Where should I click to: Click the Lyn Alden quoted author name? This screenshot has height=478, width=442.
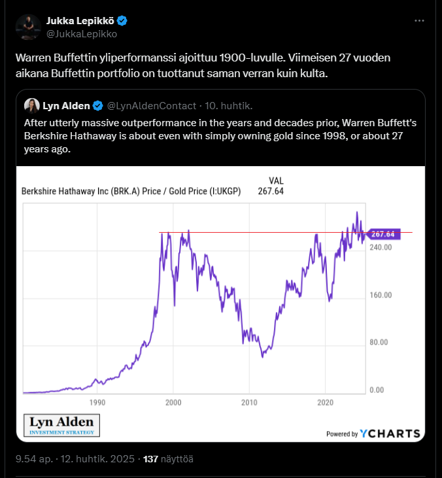click(x=66, y=106)
